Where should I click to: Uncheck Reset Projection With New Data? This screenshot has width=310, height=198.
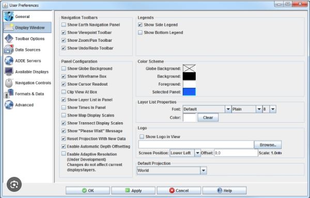pos(64,139)
